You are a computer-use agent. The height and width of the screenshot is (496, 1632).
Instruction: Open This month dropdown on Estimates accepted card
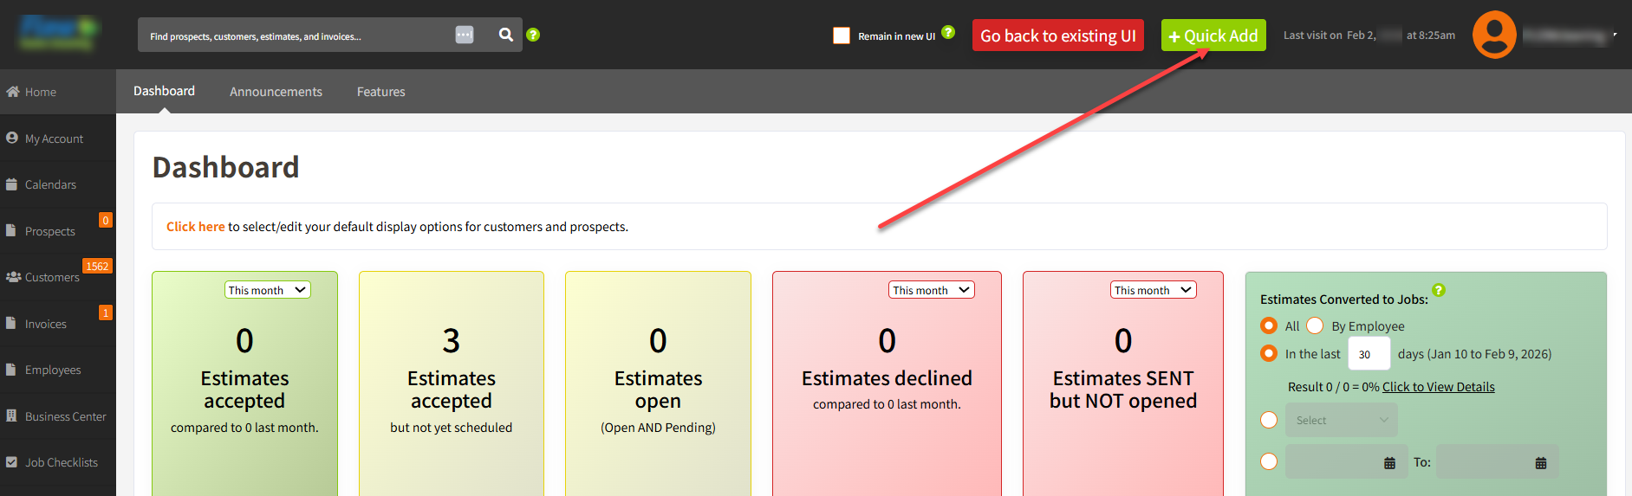[x=268, y=290]
